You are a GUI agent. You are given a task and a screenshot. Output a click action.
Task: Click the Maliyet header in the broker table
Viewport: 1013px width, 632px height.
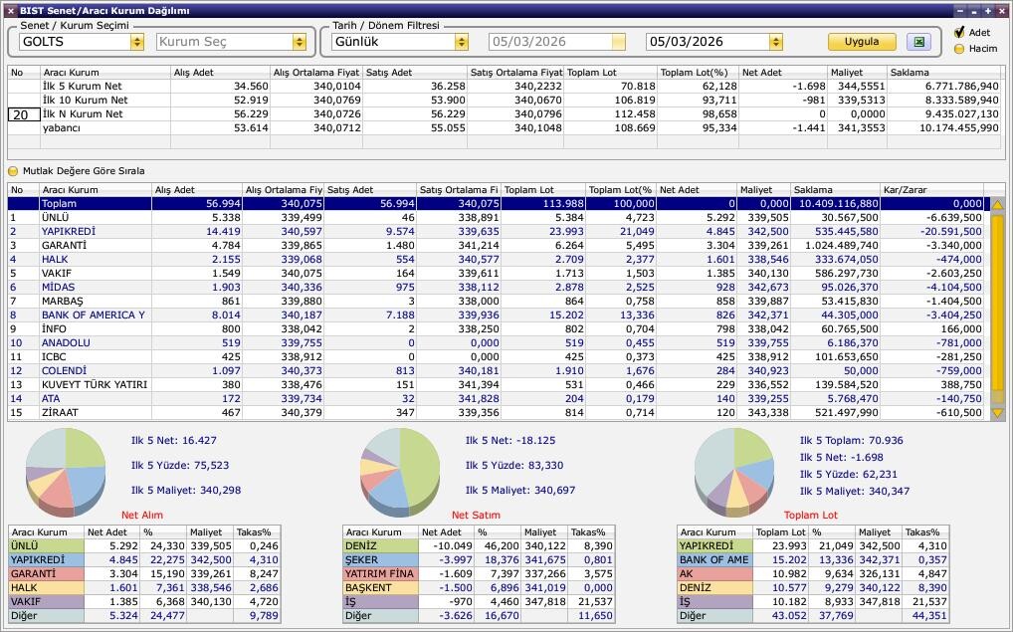tap(762, 189)
